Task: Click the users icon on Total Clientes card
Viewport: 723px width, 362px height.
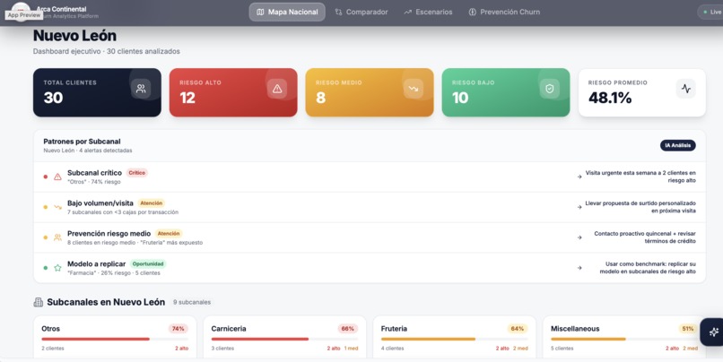Action: coord(141,89)
